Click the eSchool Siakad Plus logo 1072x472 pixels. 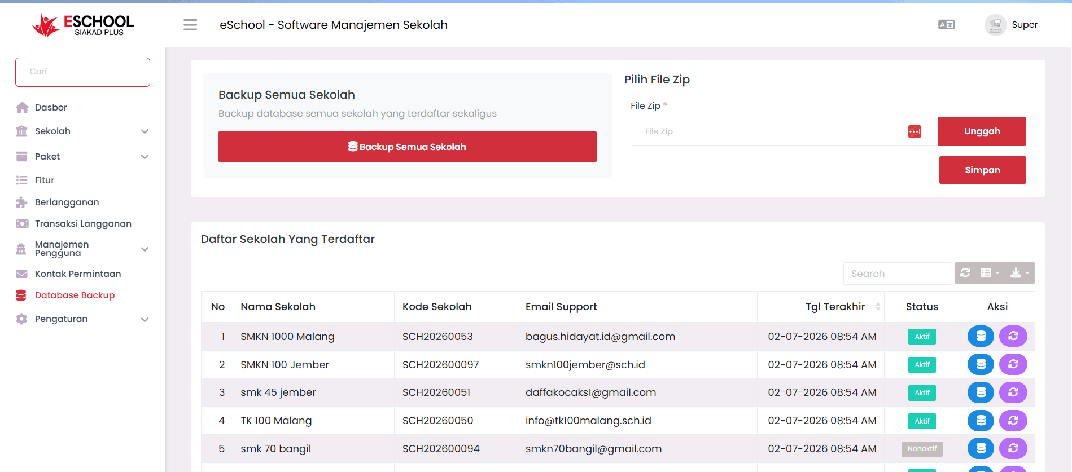83,25
